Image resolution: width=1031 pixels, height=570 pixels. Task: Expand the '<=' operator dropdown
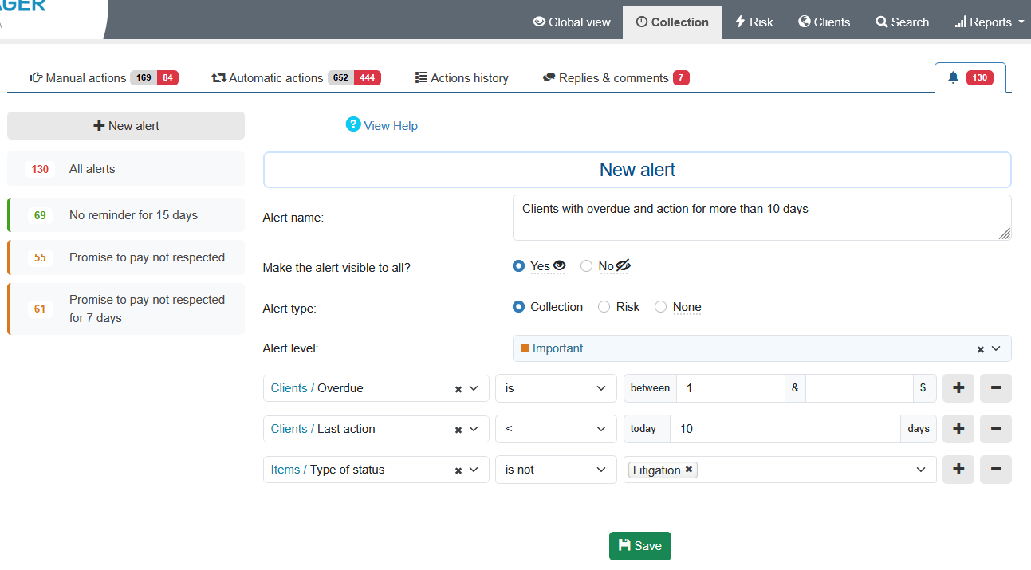pyautogui.click(x=555, y=429)
